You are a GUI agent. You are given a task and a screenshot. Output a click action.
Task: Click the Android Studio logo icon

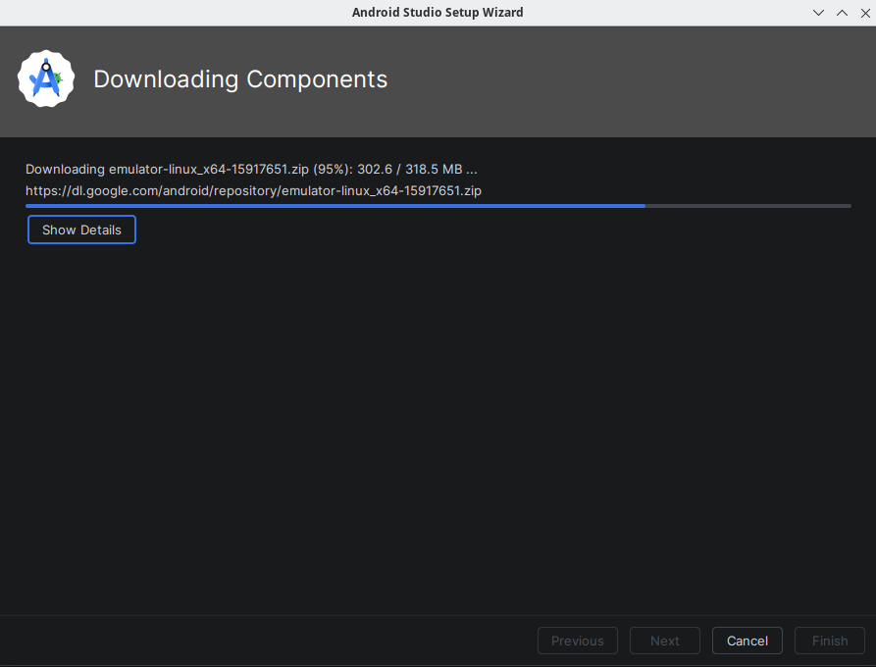(x=46, y=78)
